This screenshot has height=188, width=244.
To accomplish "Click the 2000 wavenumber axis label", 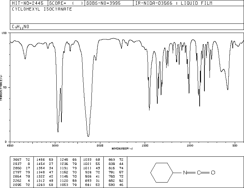I will coord(100,146).
